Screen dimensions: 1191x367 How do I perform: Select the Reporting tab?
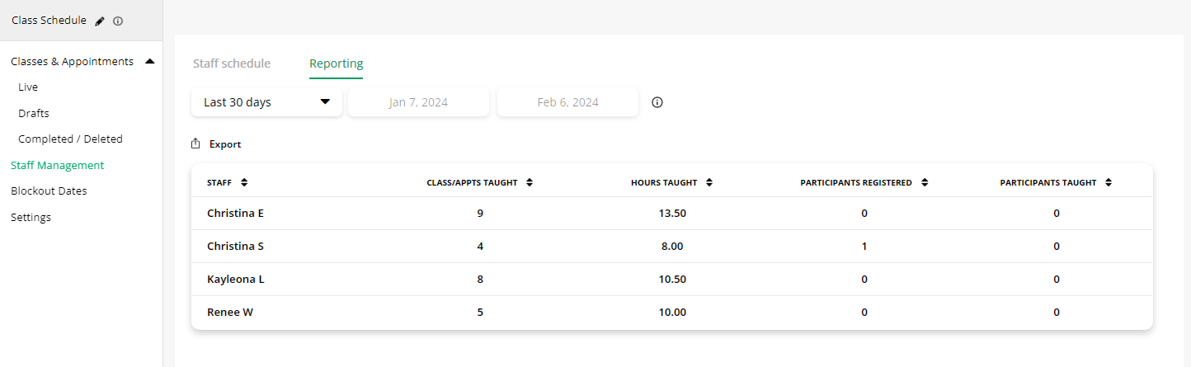coord(337,64)
